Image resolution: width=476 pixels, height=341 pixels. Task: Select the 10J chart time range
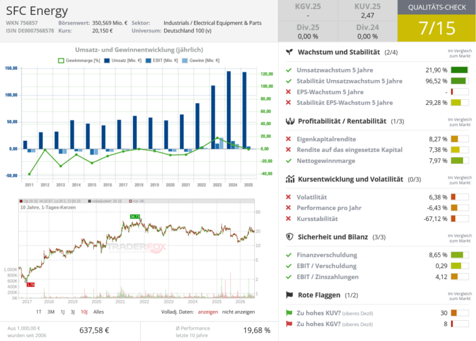click(84, 312)
